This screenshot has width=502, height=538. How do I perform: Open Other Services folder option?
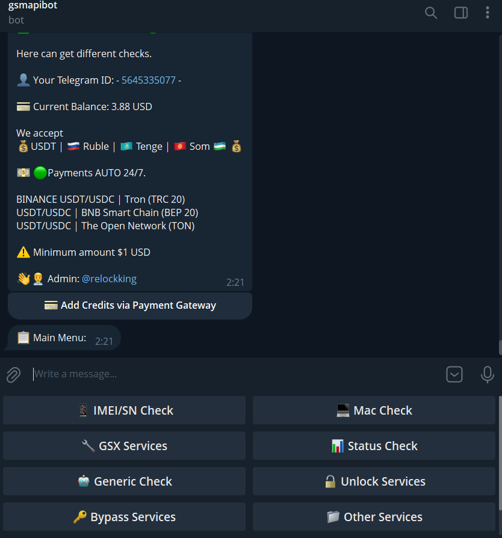click(374, 517)
